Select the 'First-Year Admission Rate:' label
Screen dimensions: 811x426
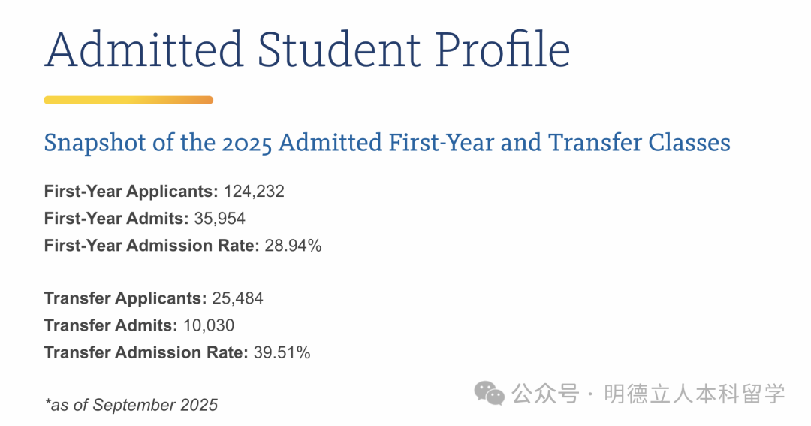tap(152, 245)
